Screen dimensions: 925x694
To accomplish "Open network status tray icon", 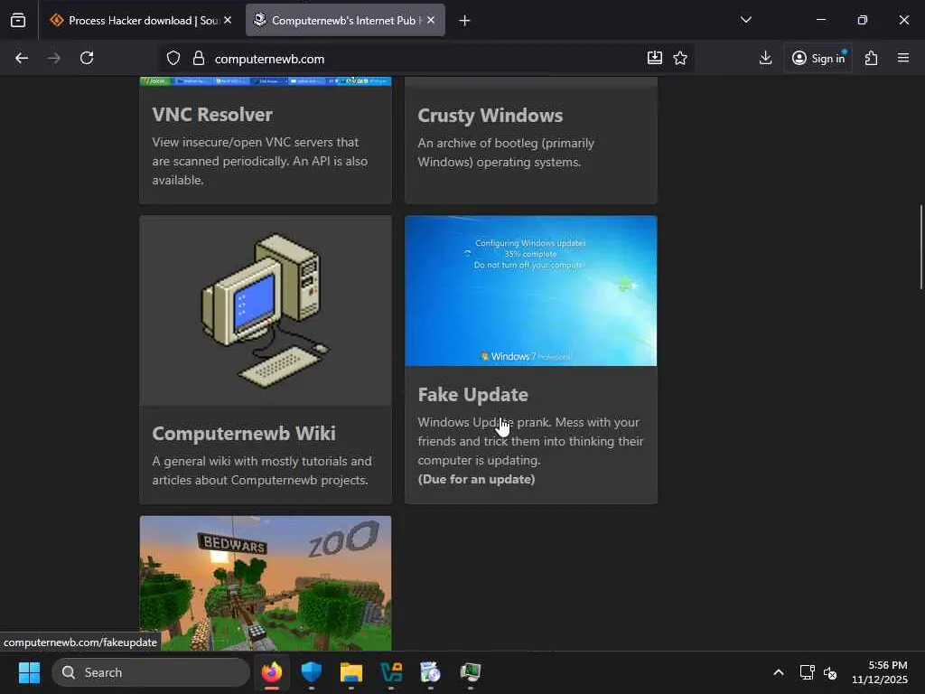I will tap(807, 672).
